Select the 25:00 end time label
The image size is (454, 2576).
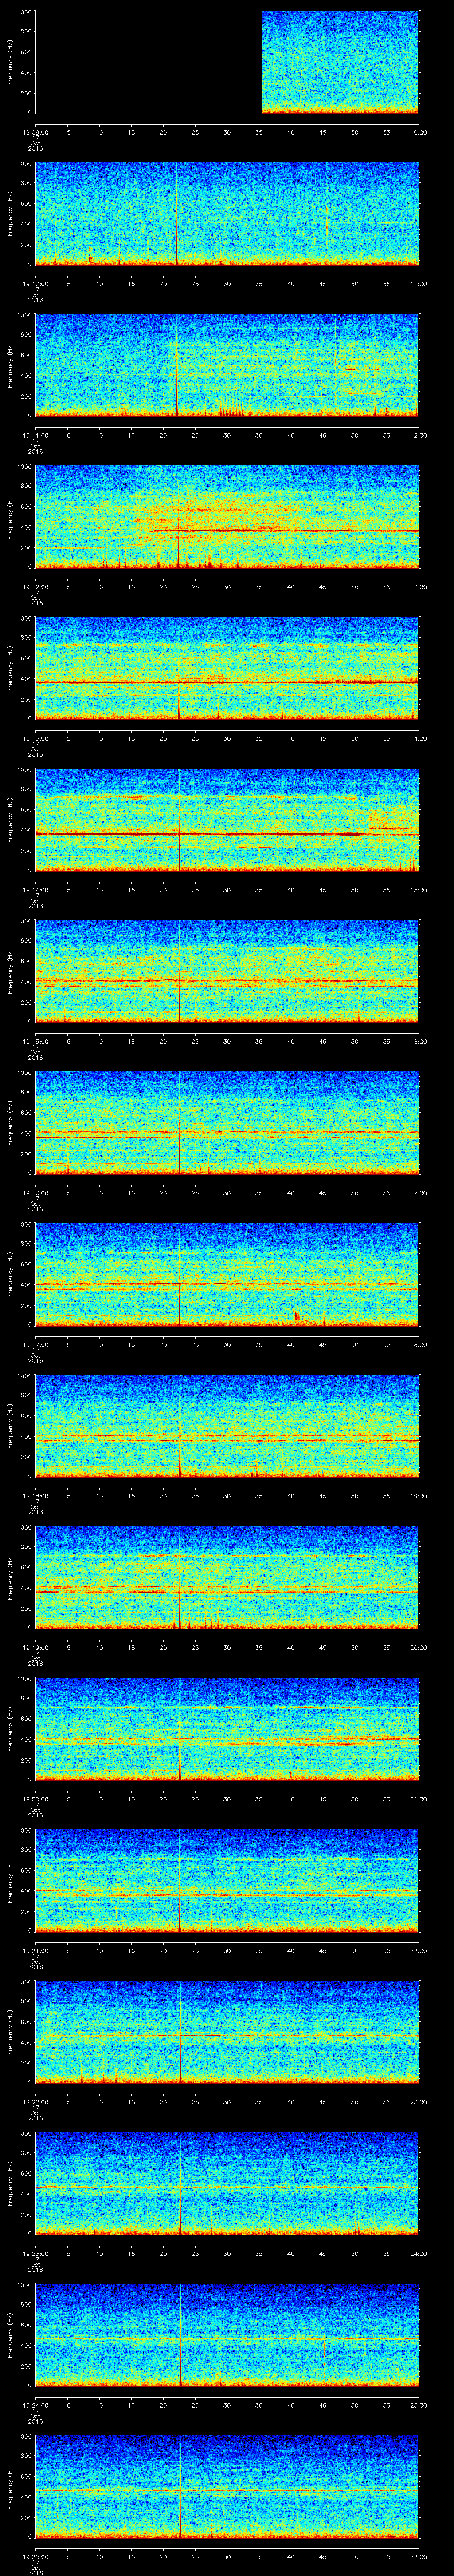[x=419, y=2405]
